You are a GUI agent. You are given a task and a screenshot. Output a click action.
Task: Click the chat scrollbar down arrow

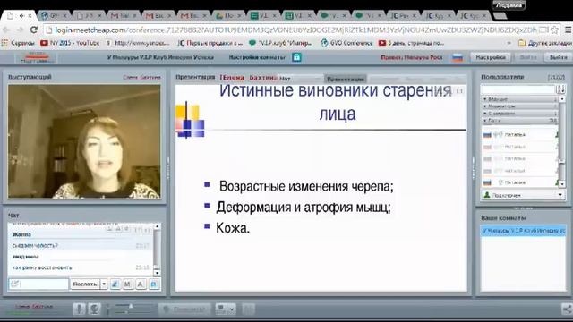point(157,273)
